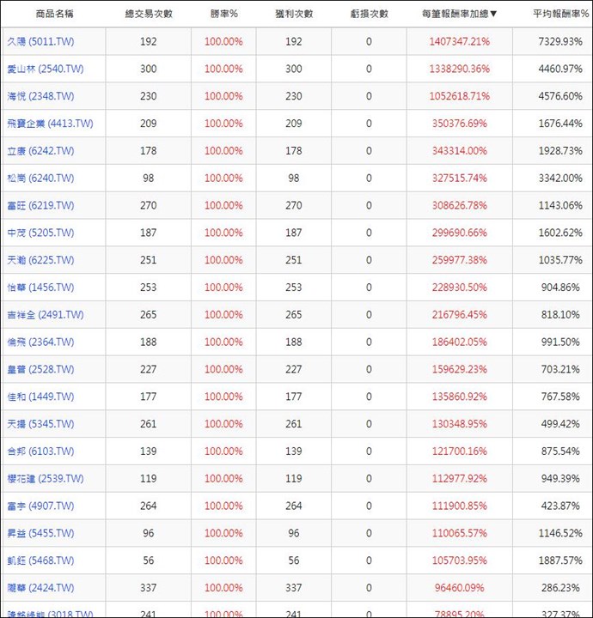
Task: Open the 松崗 (6240.TW) link
Action: click(x=40, y=179)
